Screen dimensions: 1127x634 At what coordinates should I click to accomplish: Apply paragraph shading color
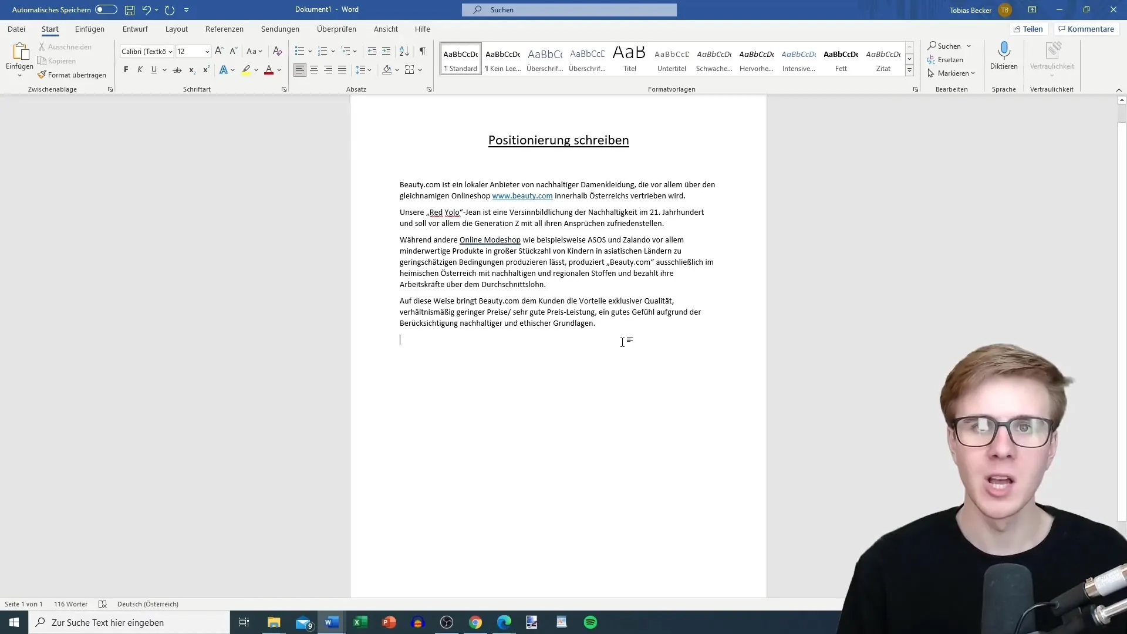click(387, 70)
